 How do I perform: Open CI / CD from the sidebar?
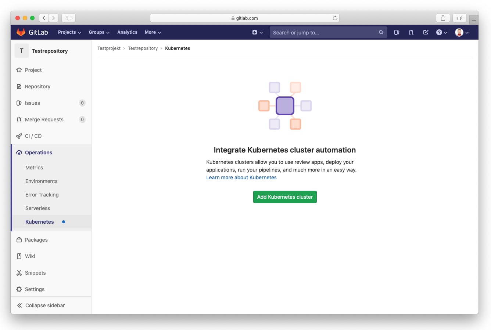[19, 136]
